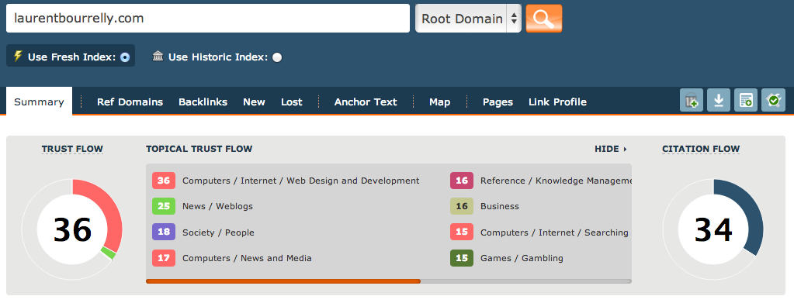Image resolution: width=794 pixels, height=303 pixels.
Task: Click the Trust Flow 36 donut chart
Action: [x=72, y=229]
